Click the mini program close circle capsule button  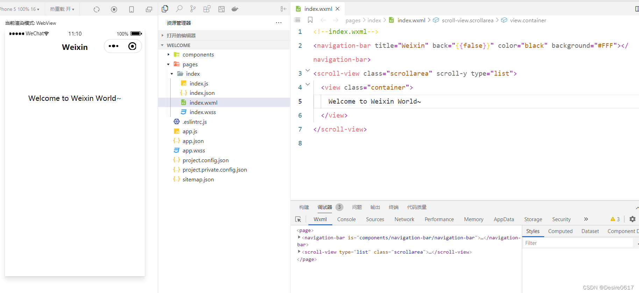(132, 46)
